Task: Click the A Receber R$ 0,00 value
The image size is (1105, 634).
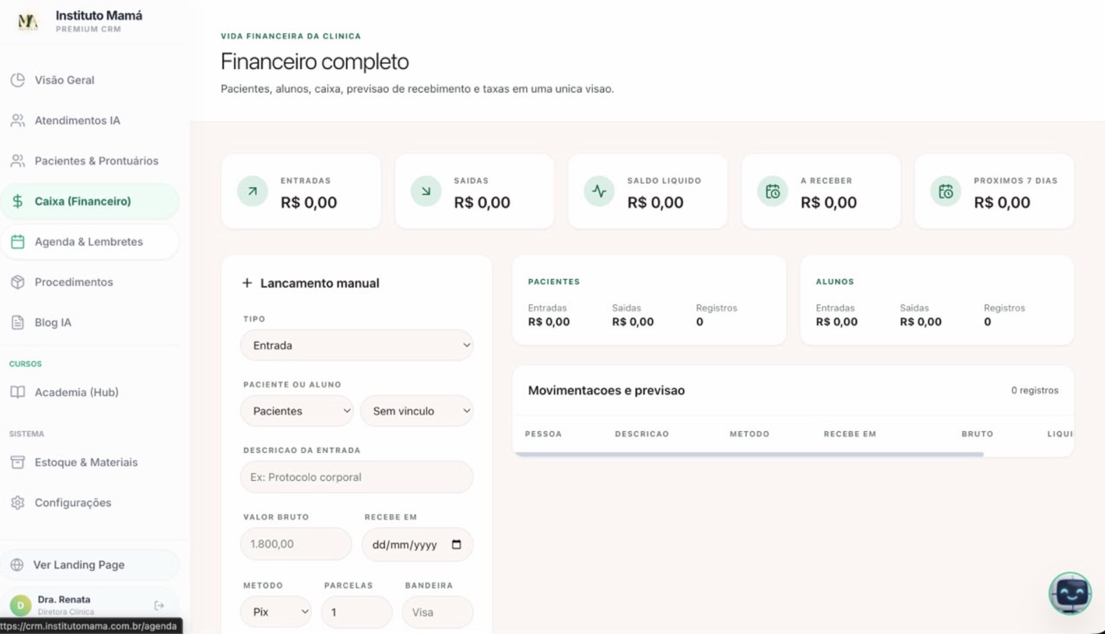Action: point(828,202)
